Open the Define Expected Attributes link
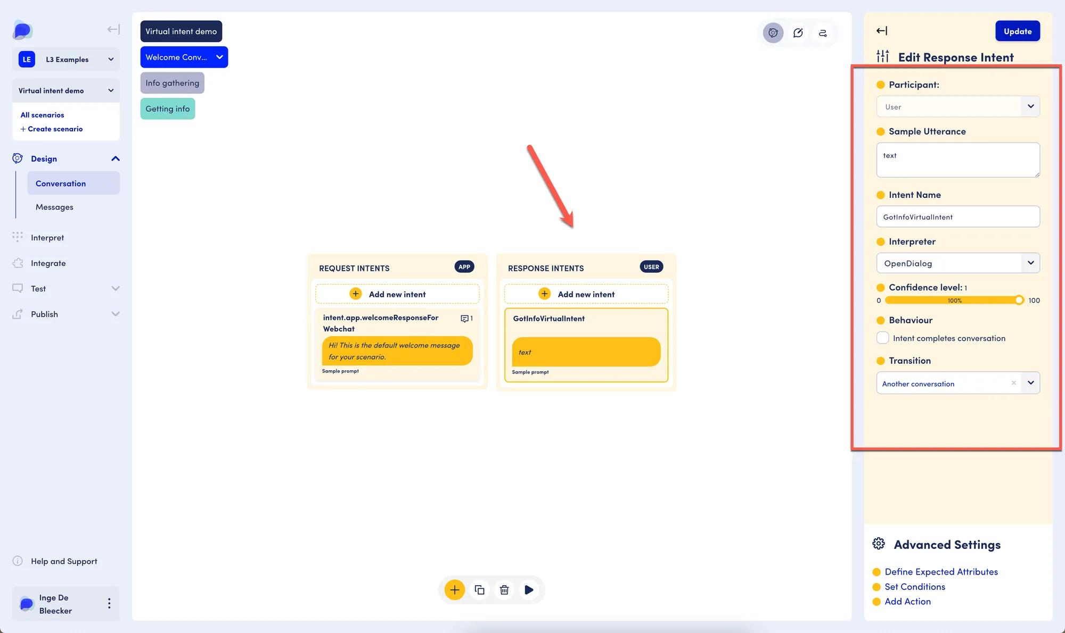Screen dimensions: 1065x633 (941, 572)
